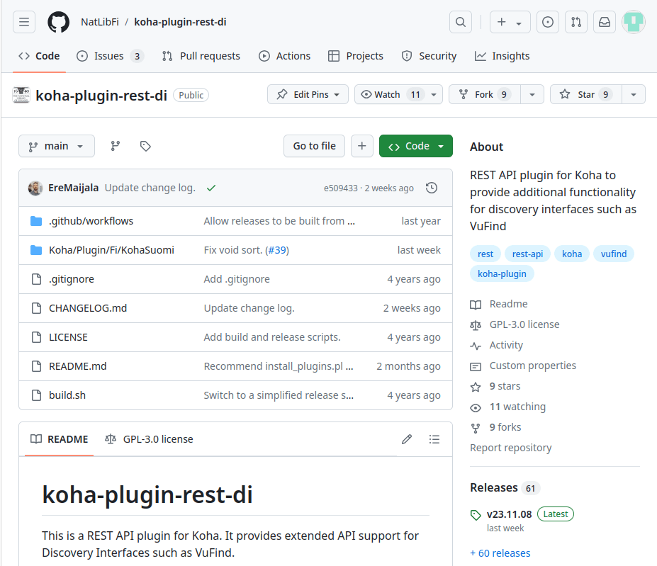Switch to the Pull requests tab
Image resolution: width=657 pixels, height=566 pixels.
[201, 56]
